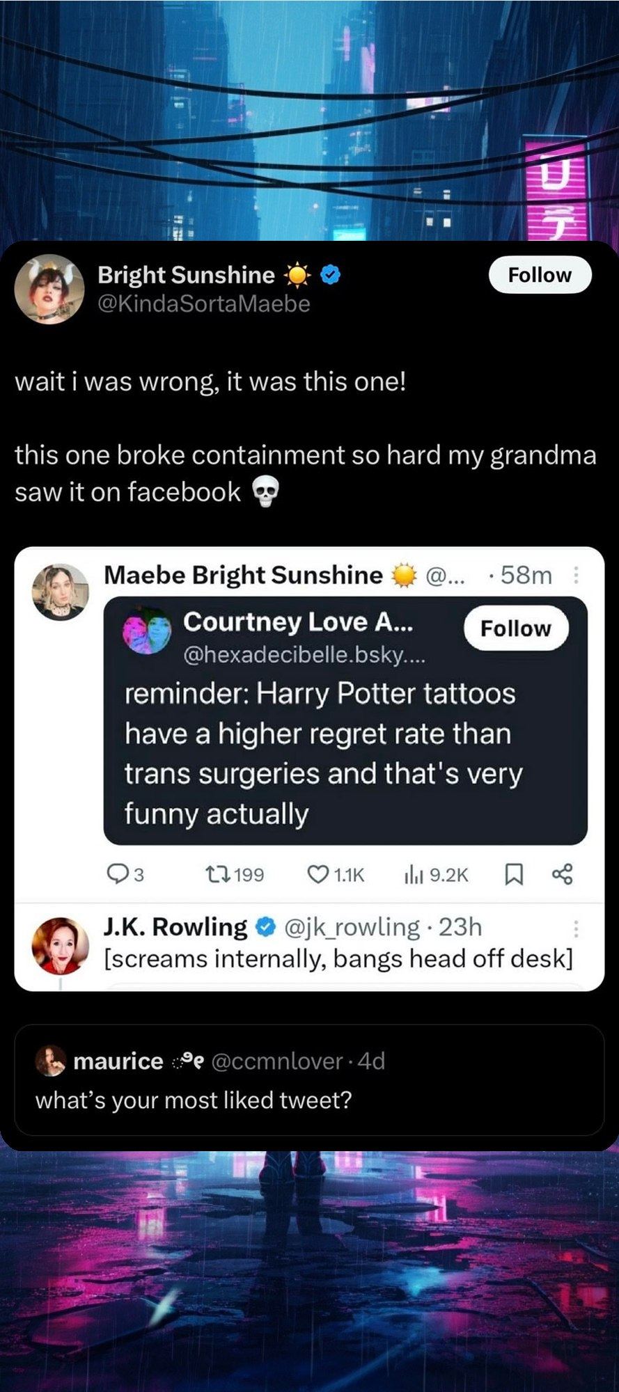View analytics icon showing 9.2K views
Screen dimensions: 619x1392
pyautogui.click(x=414, y=874)
